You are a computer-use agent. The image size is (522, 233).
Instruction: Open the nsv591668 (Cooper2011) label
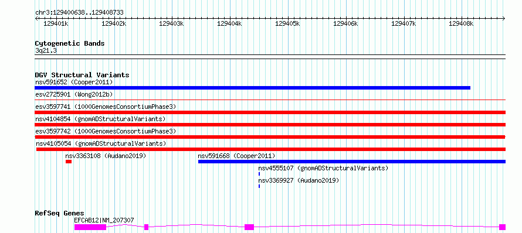(236, 156)
